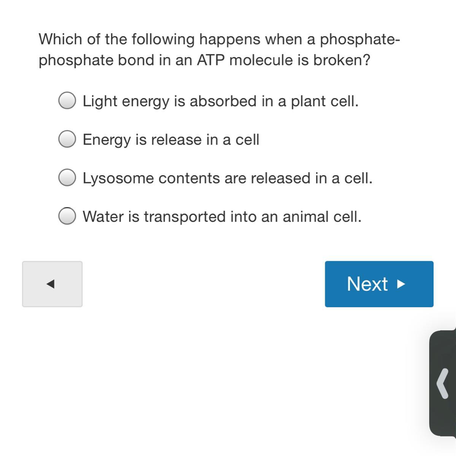Click the answer text "Water is transported into an animal cell."
The height and width of the screenshot is (456, 456).
pyautogui.click(x=222, y=217)
